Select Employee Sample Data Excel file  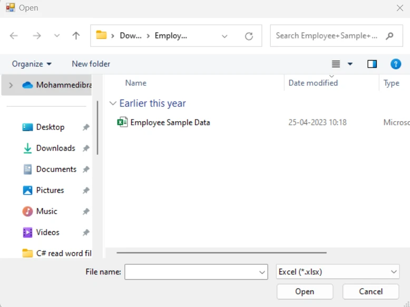click(170, 122)
